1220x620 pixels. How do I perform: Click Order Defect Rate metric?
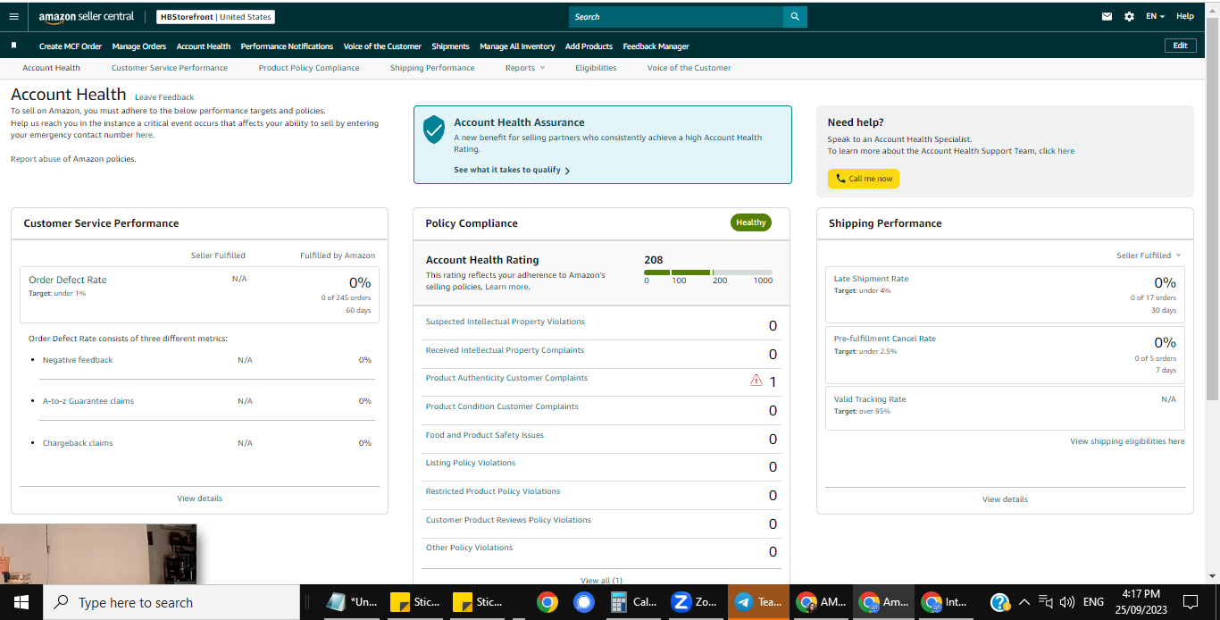(x=67, y=280)
